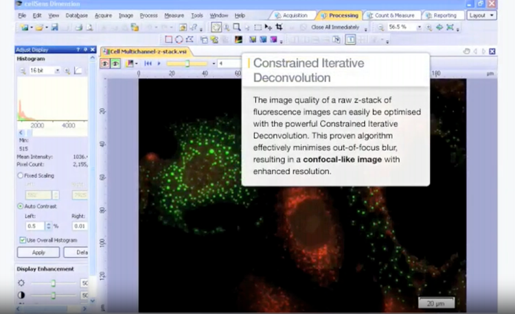This screenshot has height=314, width=515.
Task: Click the crop tool icon
Action: click(279, 27)
